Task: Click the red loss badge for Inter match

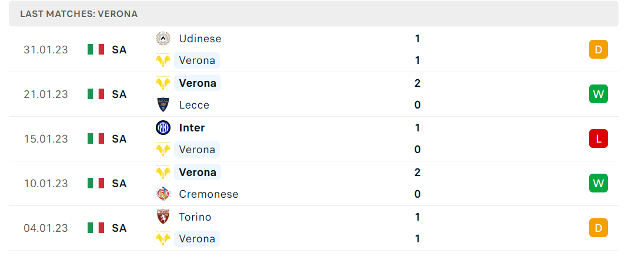Action: [x=599, y=139]
